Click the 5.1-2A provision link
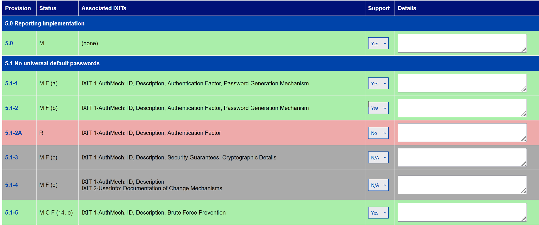Screen dimensions: 539x225 tap(14, 133)
